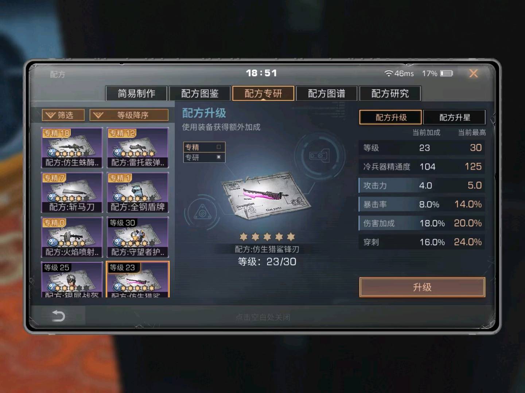Open the 筛选 filter dropdown
525x393 pixels.
(63, 115)
